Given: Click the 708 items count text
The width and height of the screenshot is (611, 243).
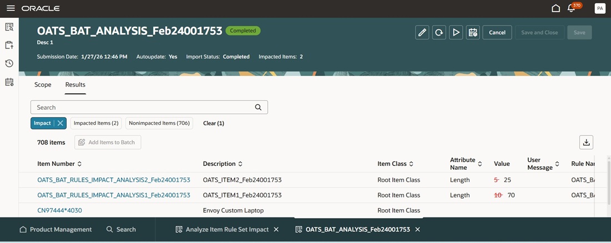Looking at the screenshot, I should 51,142.
